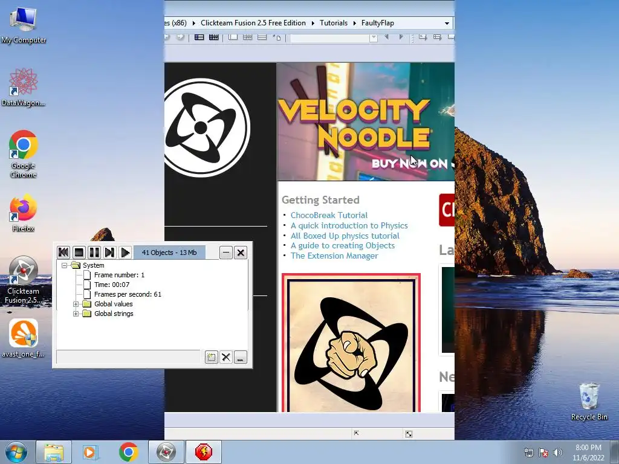Open the toolbar combo box dropdown
619x464 pixels.
(374, 37)
